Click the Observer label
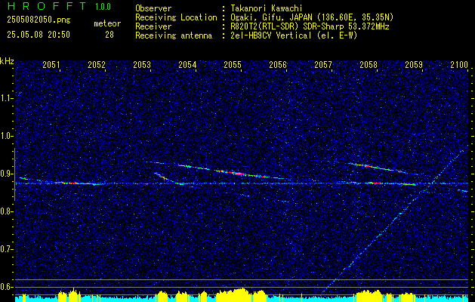The width and height of the screenshot is (475, 302). point(153,8)
